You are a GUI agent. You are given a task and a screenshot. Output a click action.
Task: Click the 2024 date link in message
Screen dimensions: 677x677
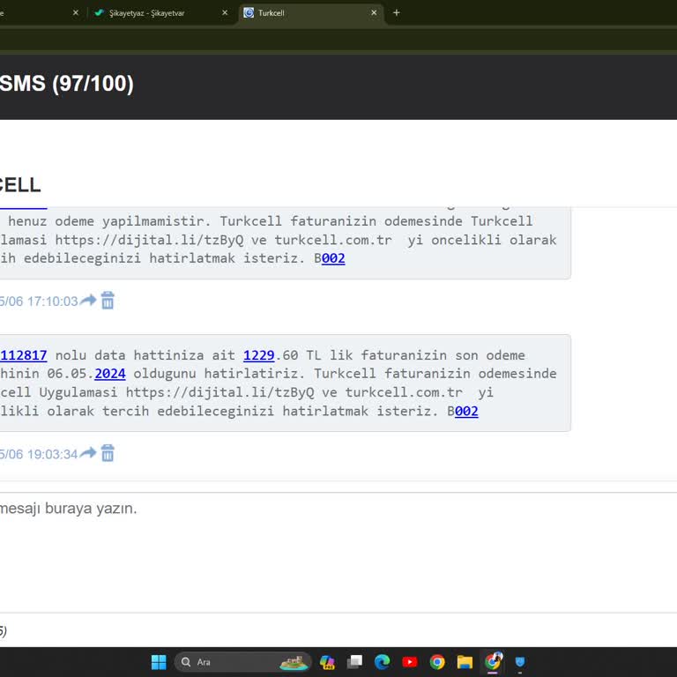coord(110,374)
